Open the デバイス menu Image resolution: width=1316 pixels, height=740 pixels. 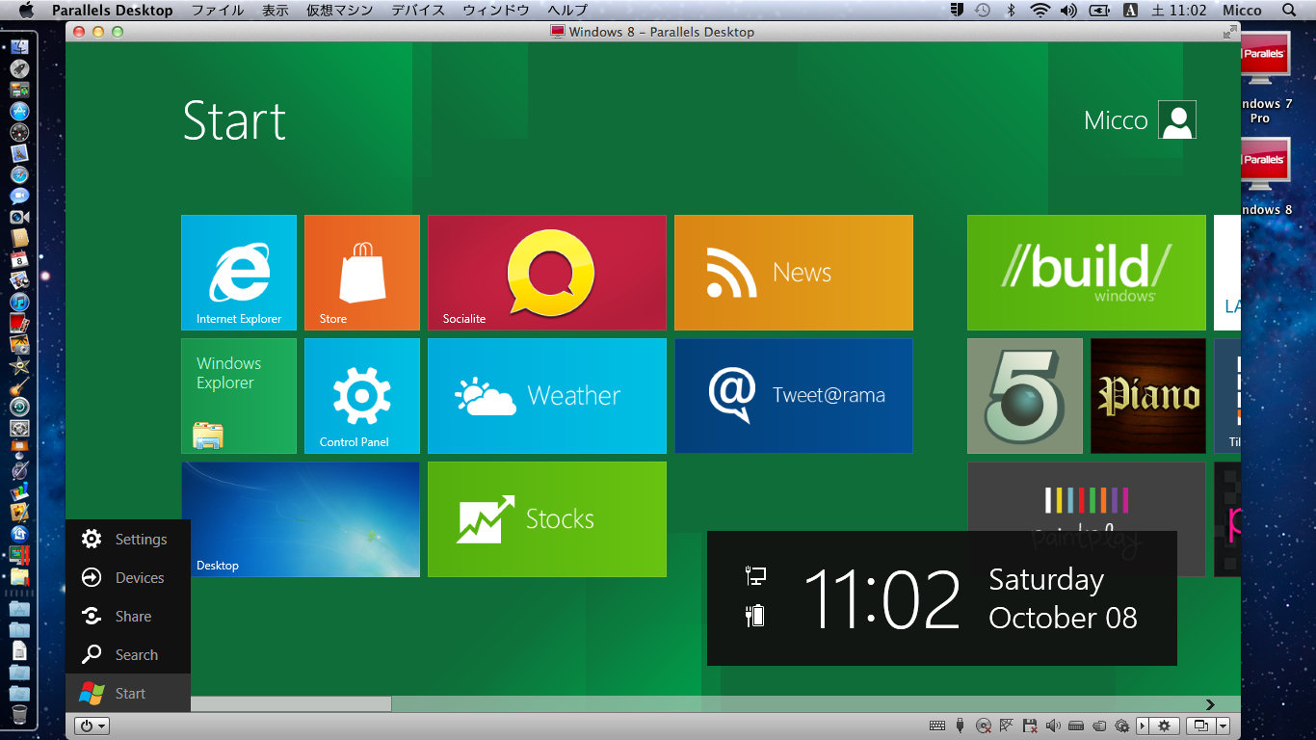[x=418, y=10]
